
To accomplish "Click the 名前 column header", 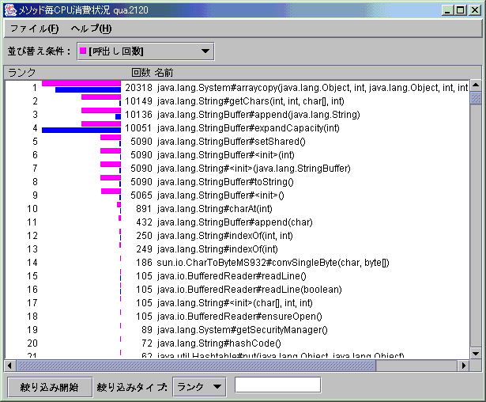I will tap(164, 73).
